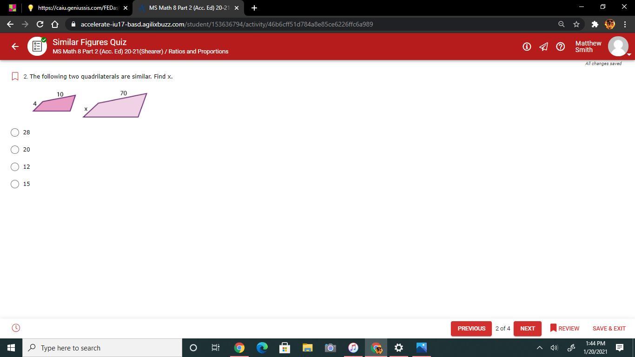Open the notification action center
This screenshot has height=357, width=635.
click(x=620, y=348)
